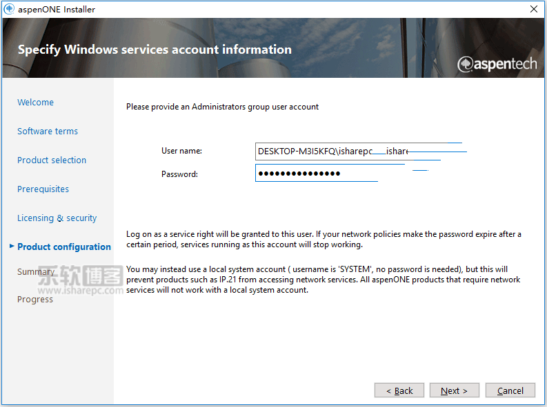
Task: Click the User name input field
Action: click(359, 152)
